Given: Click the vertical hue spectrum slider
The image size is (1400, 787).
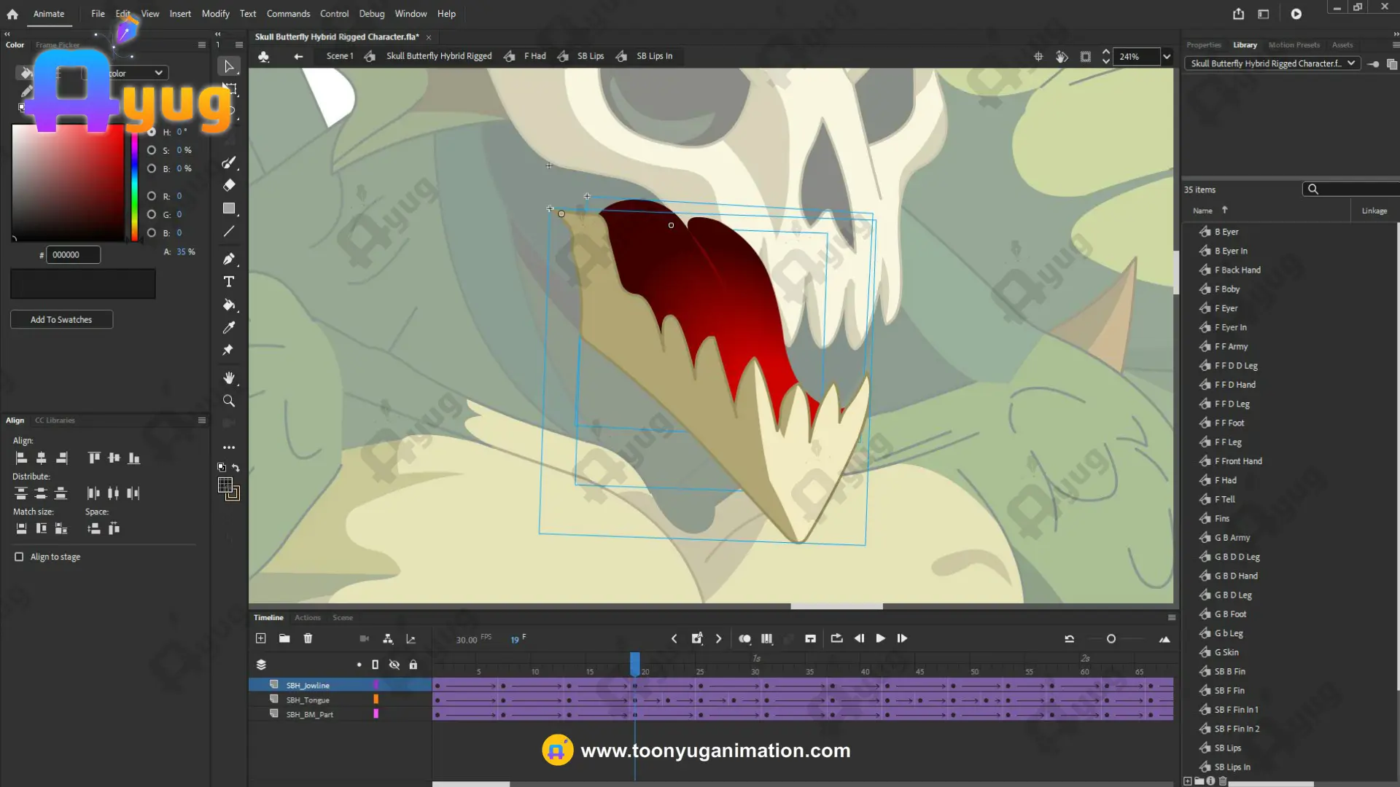Looking at the screenshot, I should point(134,187).
